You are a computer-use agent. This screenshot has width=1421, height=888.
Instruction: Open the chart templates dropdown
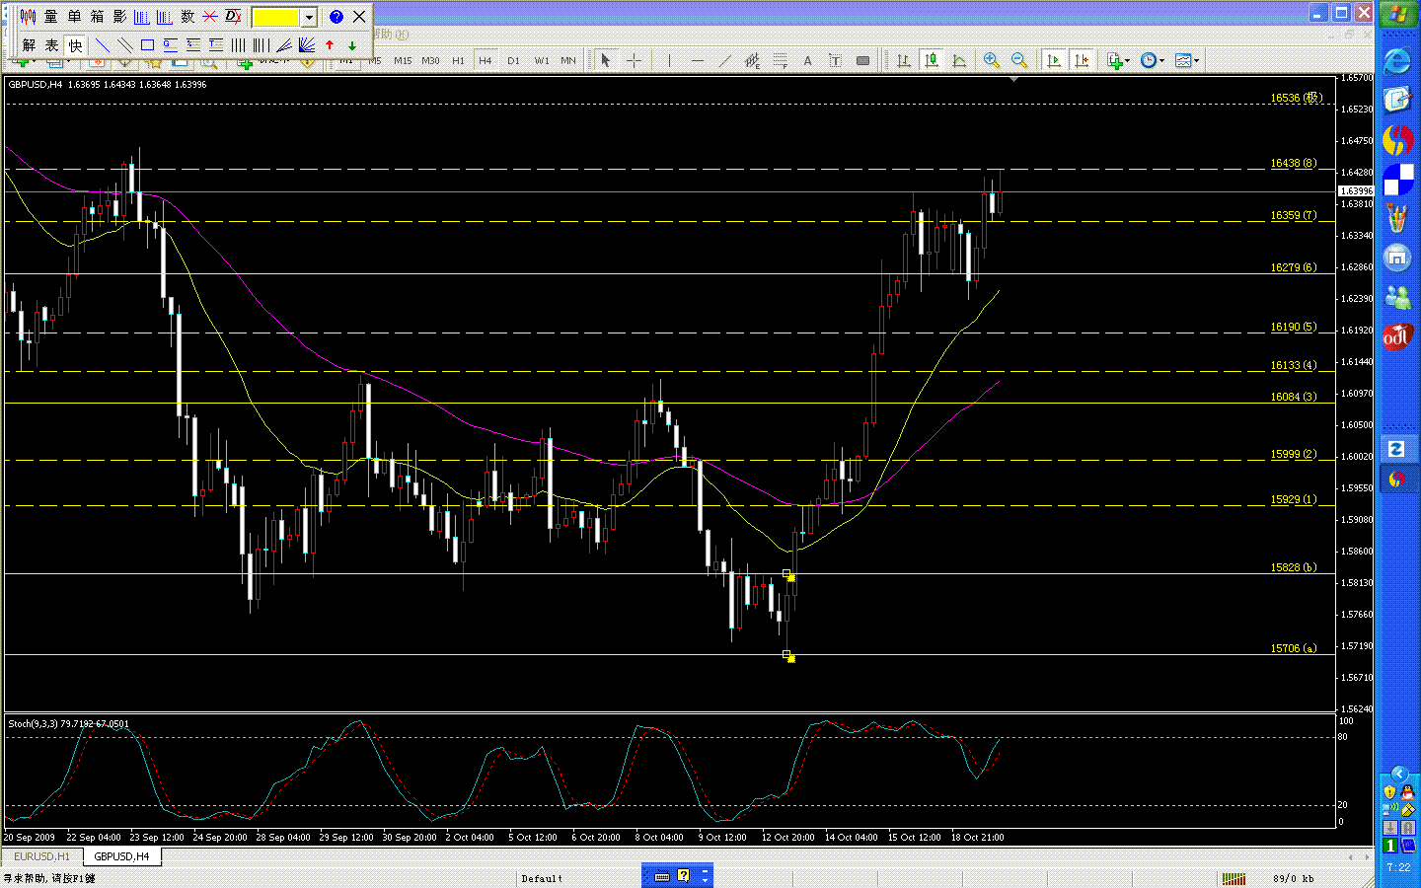[1187, 61]
